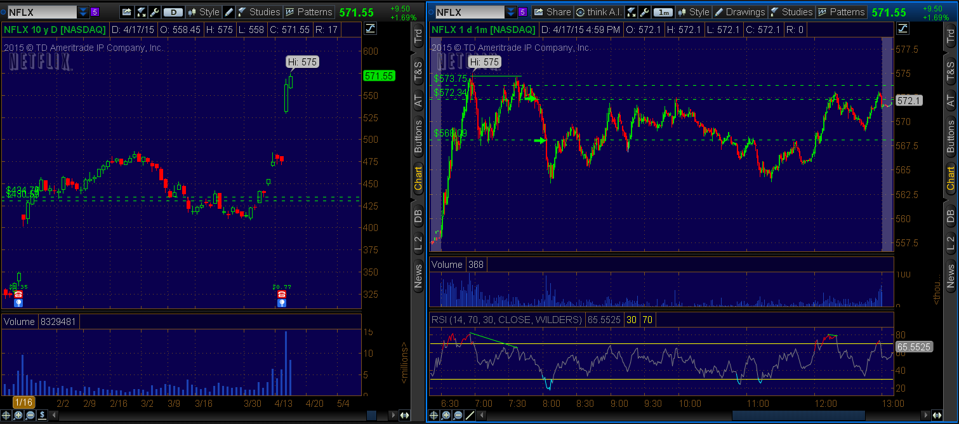Open Trd tab on left sidebar
Image resolution: width=959 pixels, height=424 pixels.
418,36
